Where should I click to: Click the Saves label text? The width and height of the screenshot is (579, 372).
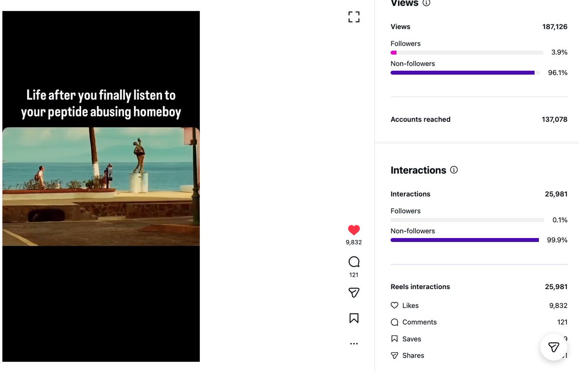click(x=412, y=339)
